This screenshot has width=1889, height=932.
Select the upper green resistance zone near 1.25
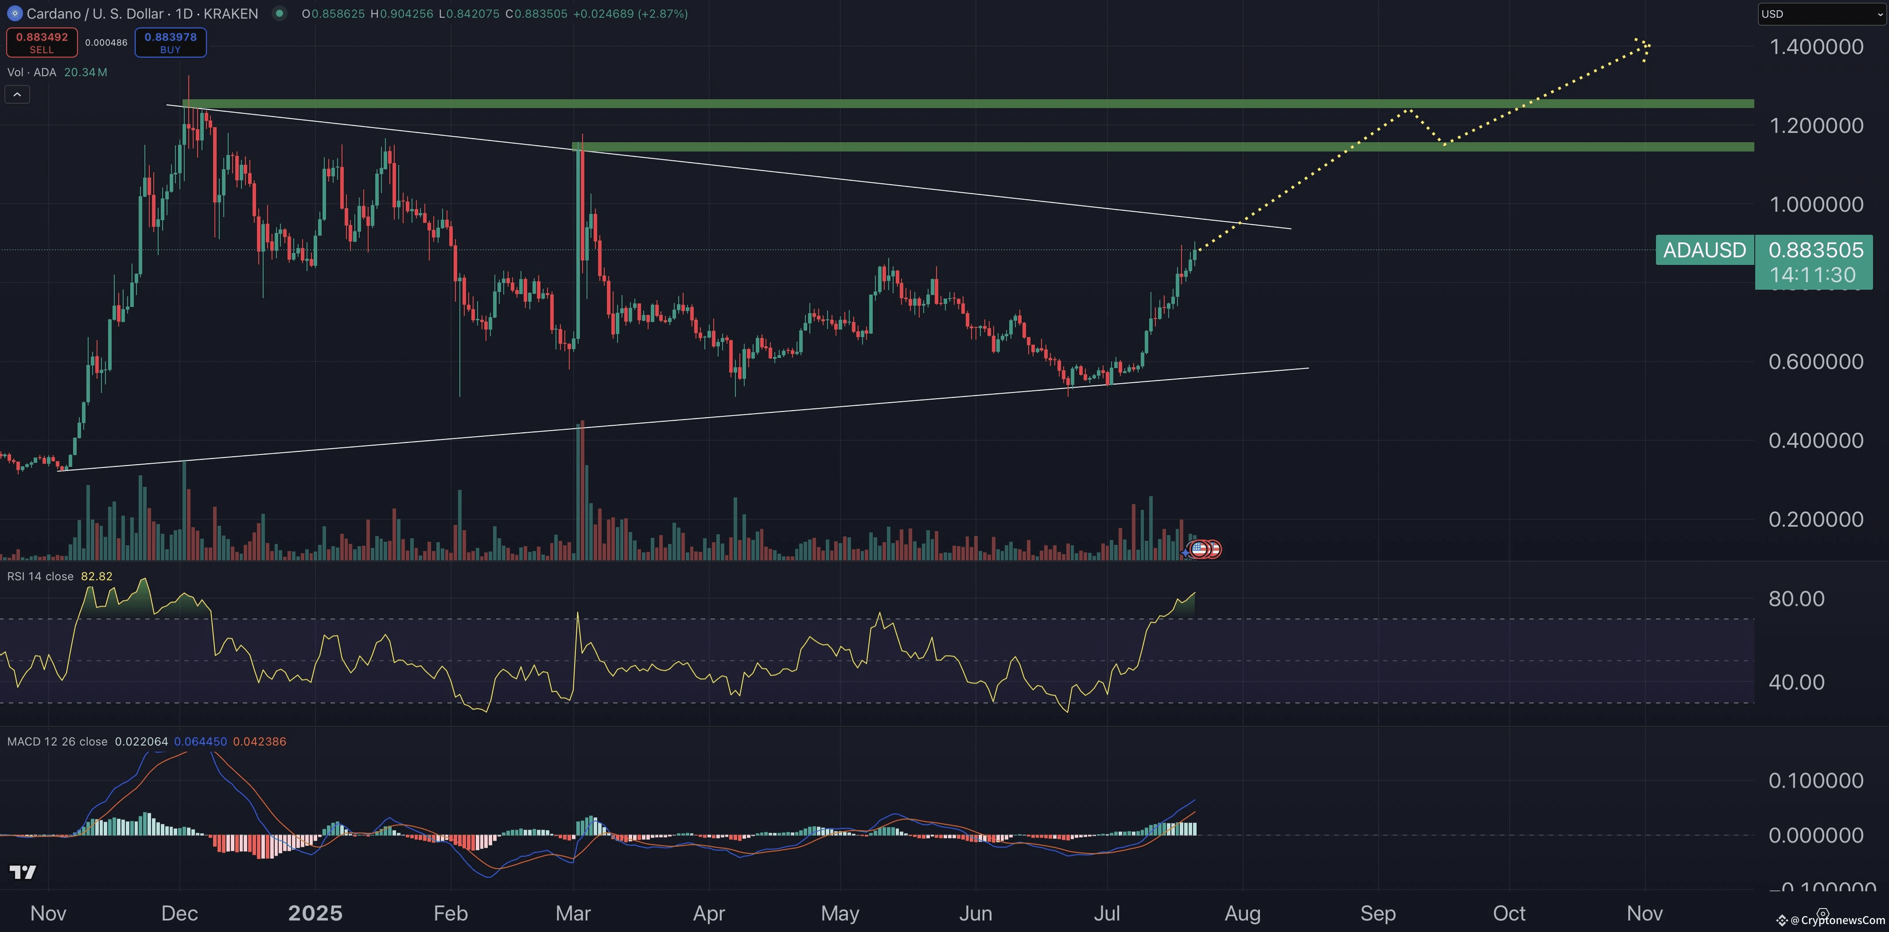[968, 104]
